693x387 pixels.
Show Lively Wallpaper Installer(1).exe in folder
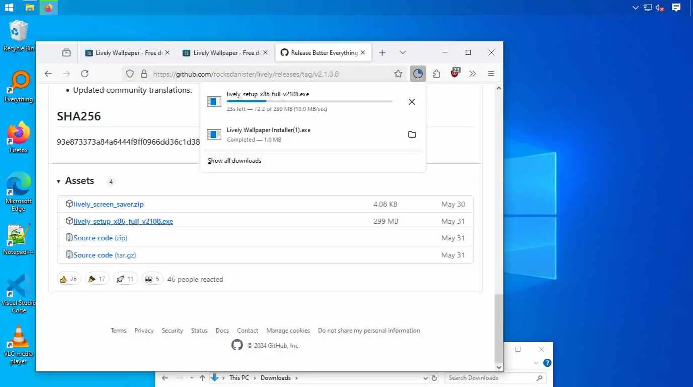(x=412, y=135)
